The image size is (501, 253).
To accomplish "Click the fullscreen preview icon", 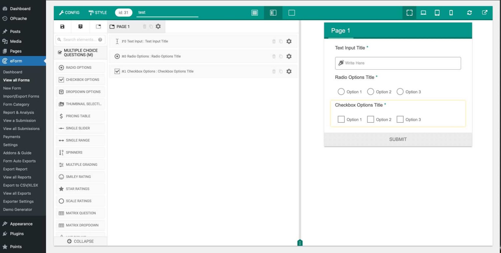I will coord(409,13).
